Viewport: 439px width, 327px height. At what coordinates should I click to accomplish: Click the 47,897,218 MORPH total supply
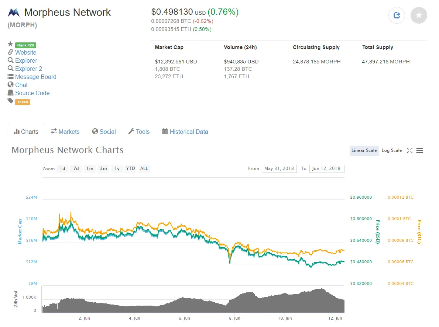pos(386,62)
